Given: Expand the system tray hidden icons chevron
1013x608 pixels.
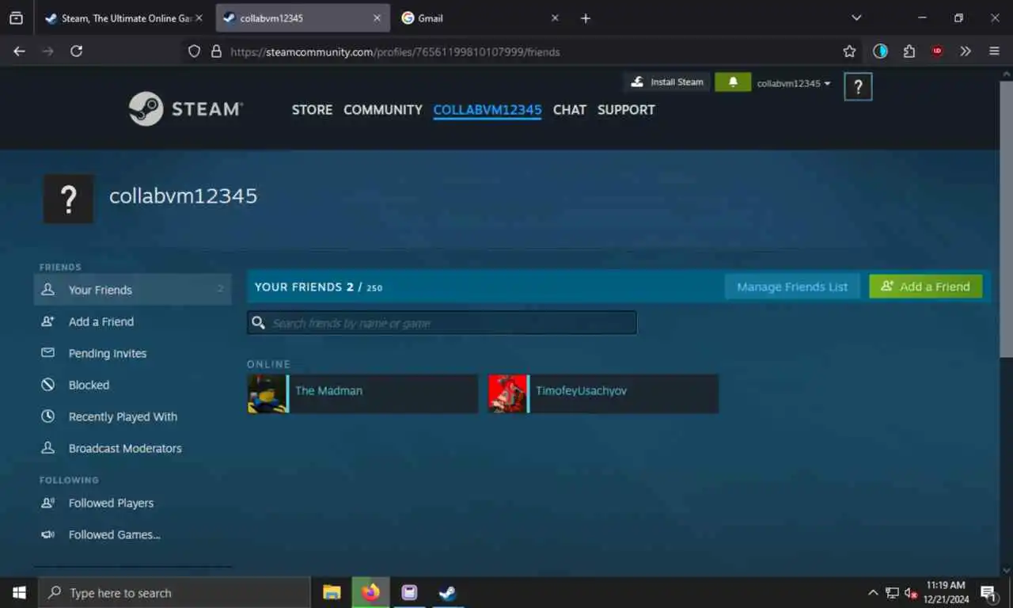Looking at the screenshot, I should tap(873, 592).
